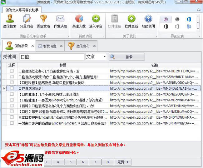Viewport: 203px width, 168px height.
Task: Tick checkbox for 口腔疾病可致命! row
Action: 12,88
